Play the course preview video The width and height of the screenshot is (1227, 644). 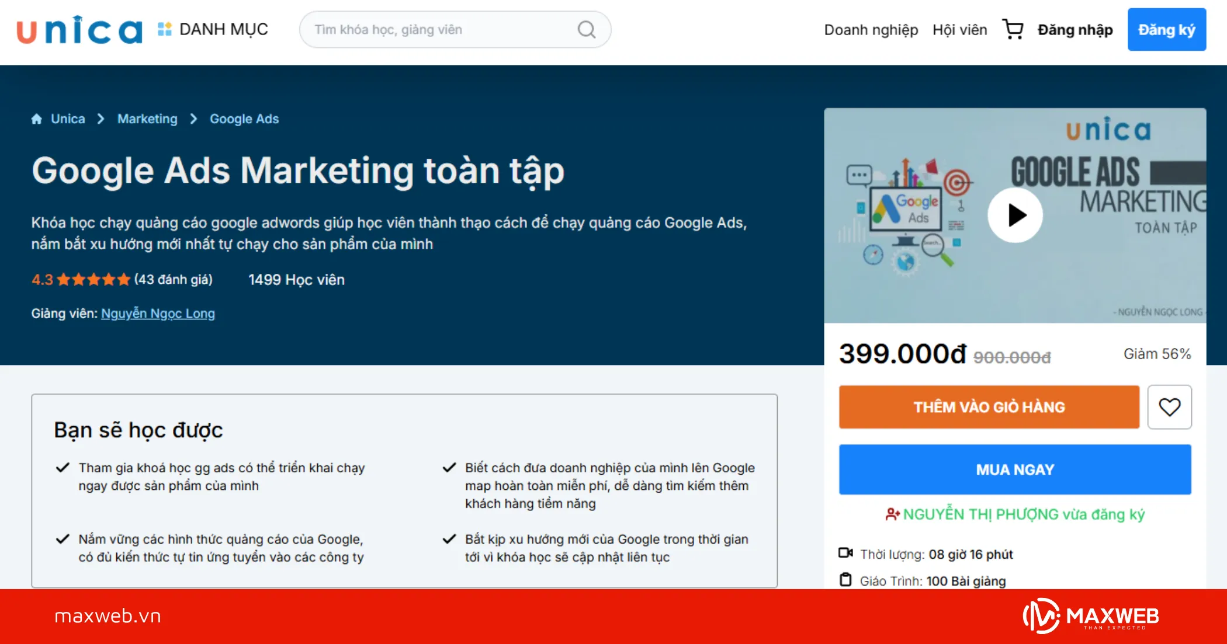point(1015,215)
